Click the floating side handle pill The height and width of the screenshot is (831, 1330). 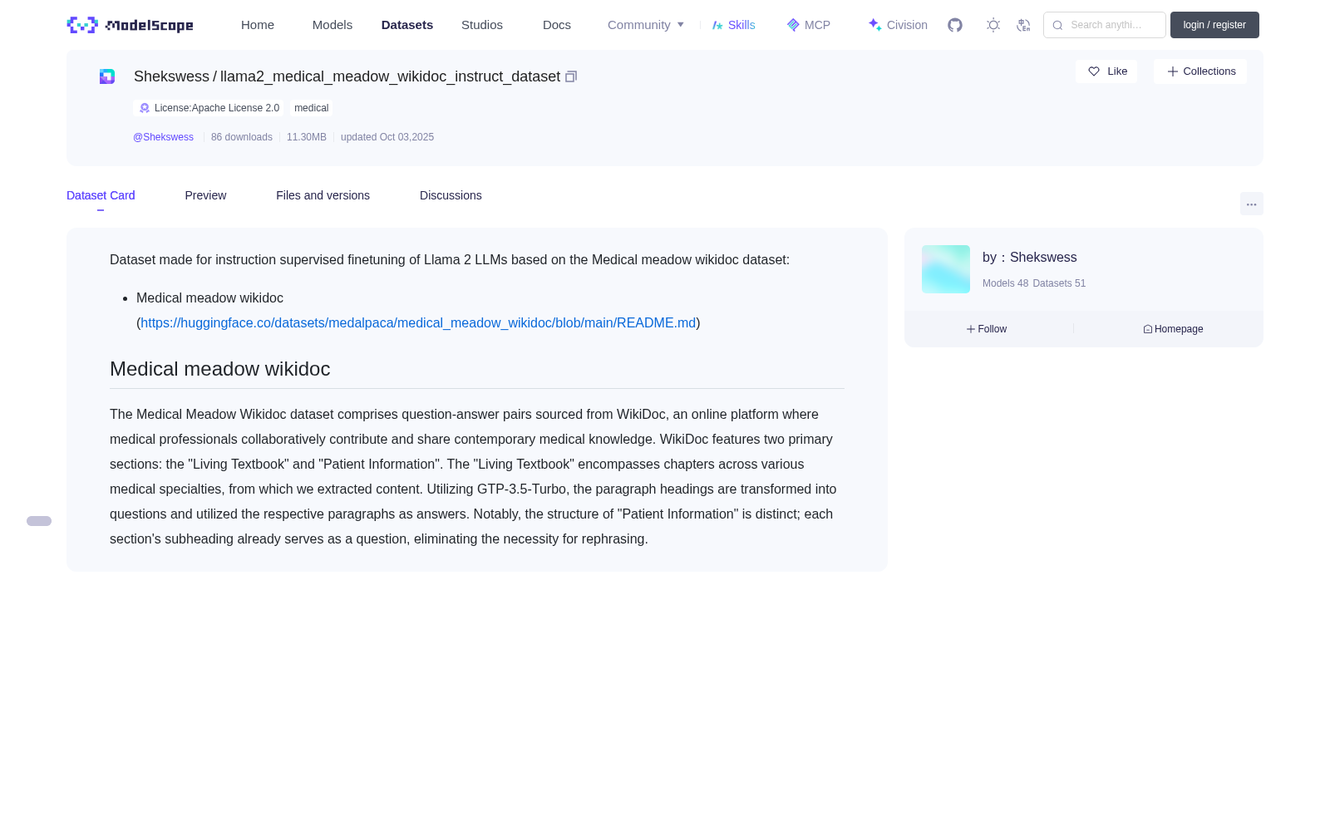click(39, 521)
